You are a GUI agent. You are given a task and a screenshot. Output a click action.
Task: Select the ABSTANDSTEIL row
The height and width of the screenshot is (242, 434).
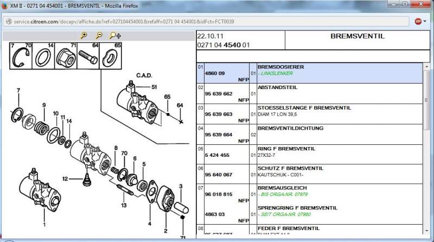(310, 93)
